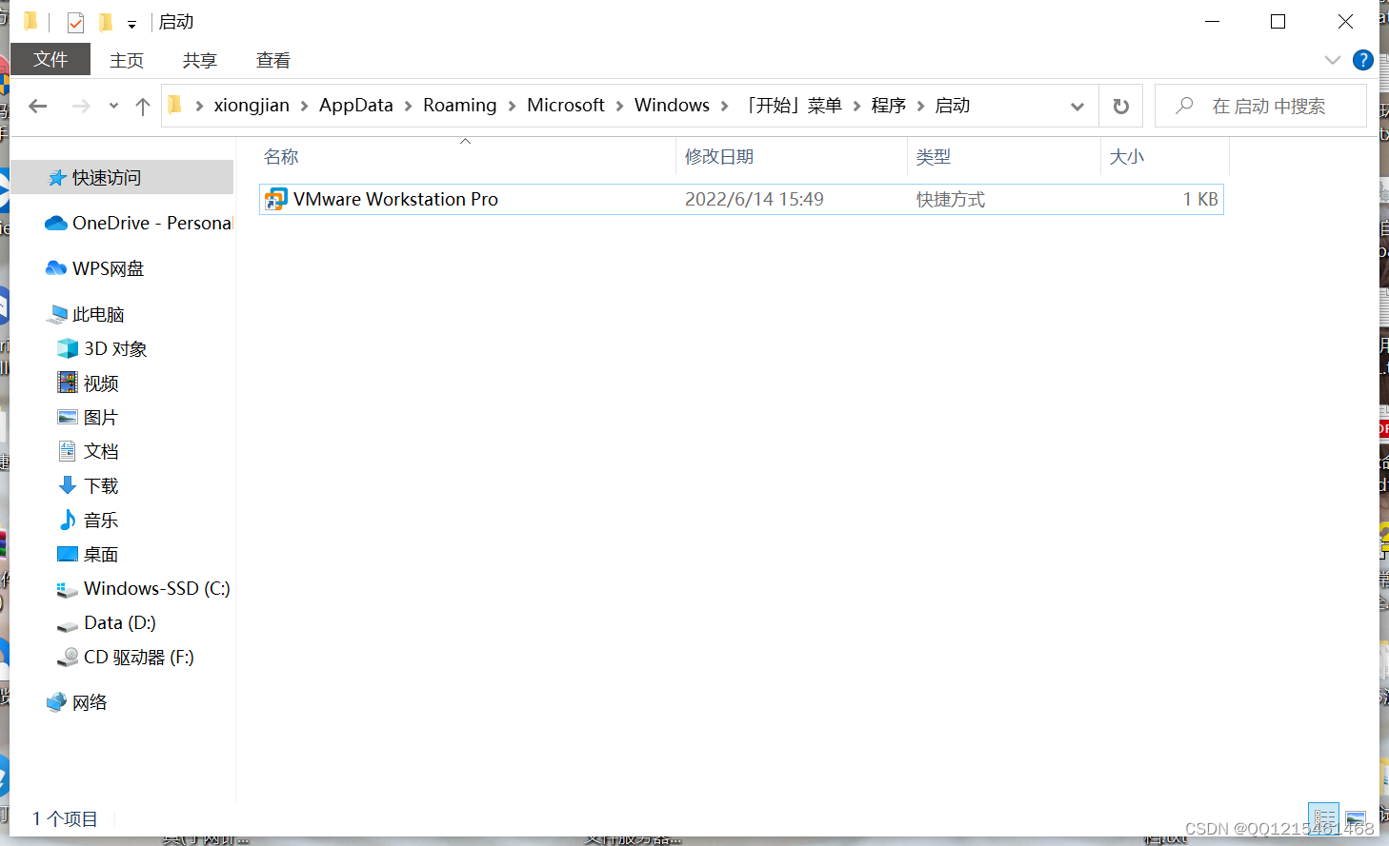Click the 桌面 desktop icon
The image size is (1389, 846).
(x=68, y=554)
